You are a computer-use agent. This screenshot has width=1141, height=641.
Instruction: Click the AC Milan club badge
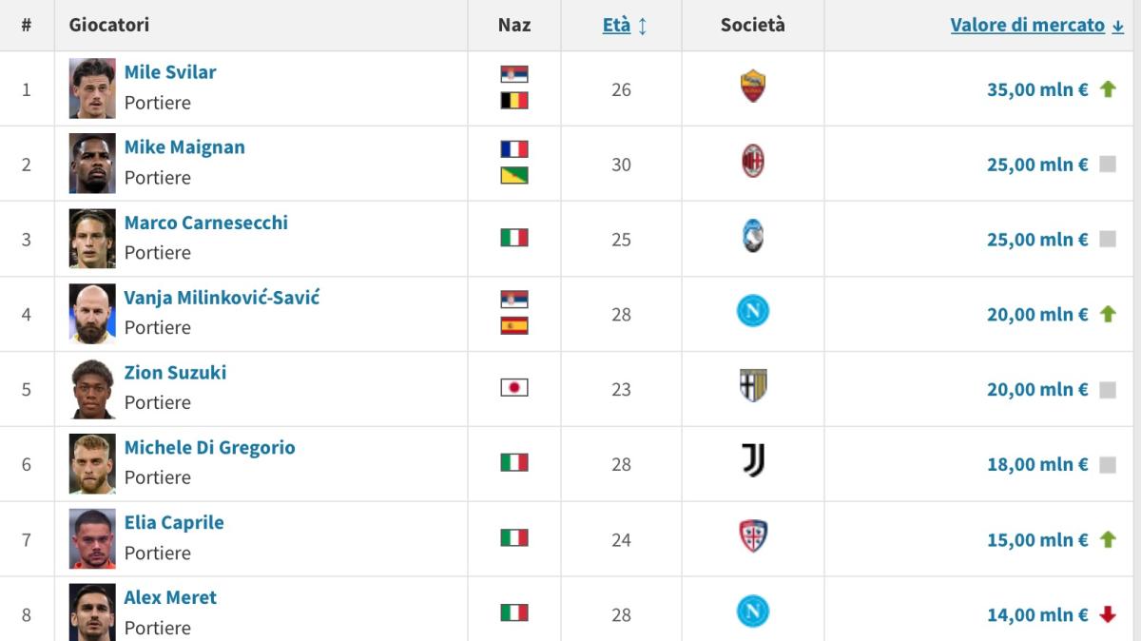(x=752, y=163)
